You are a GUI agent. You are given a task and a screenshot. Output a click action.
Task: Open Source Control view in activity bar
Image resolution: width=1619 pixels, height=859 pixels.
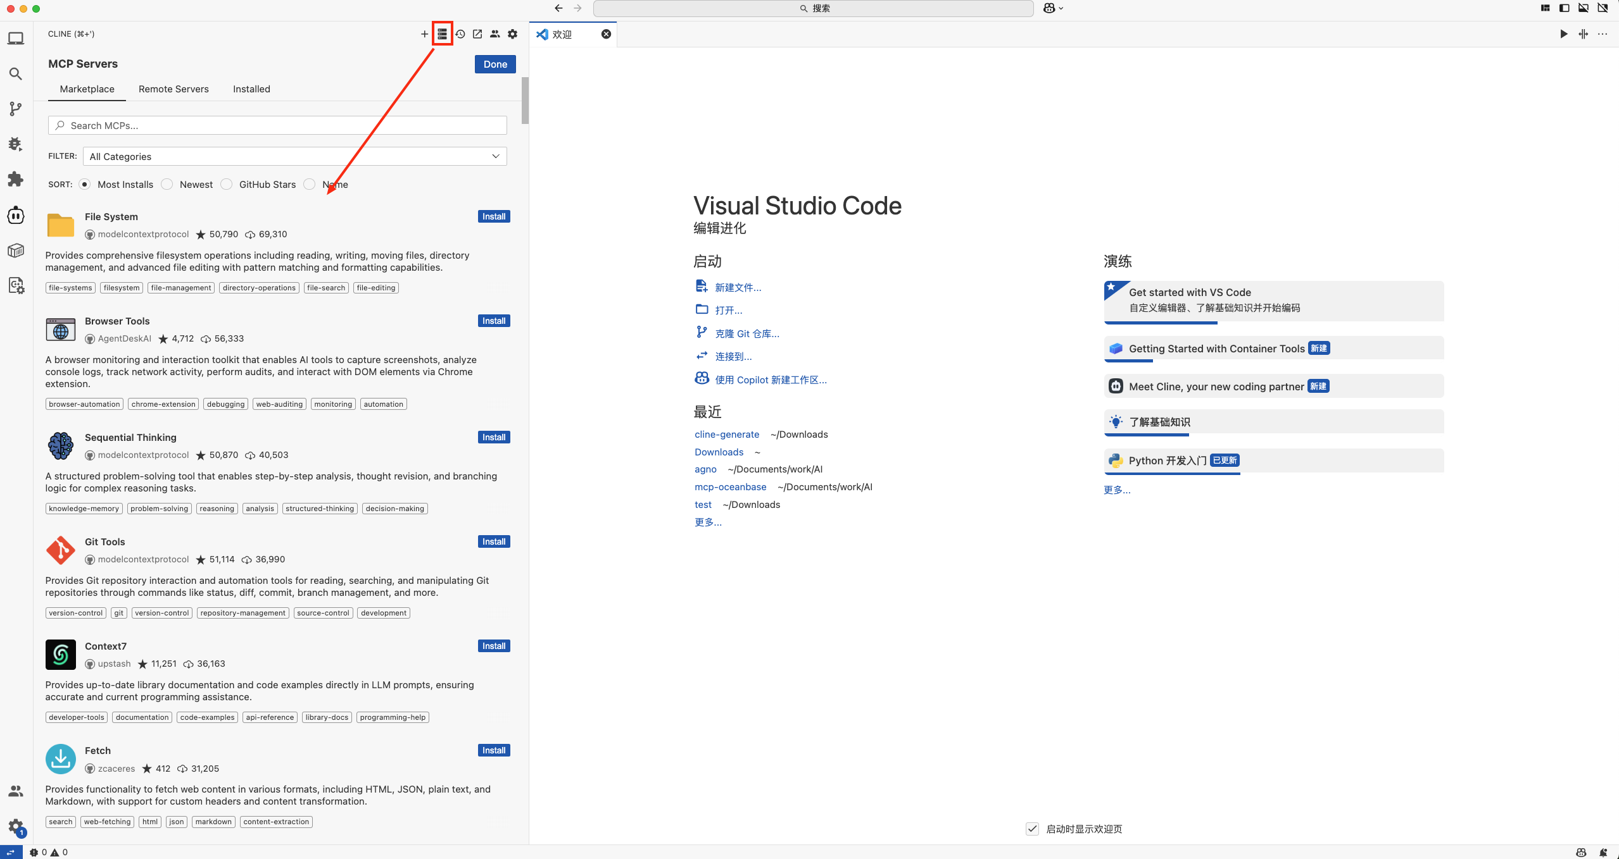tap(16, 109)
